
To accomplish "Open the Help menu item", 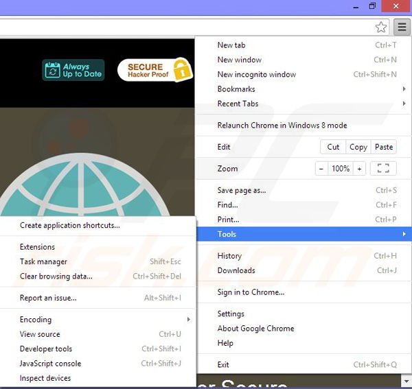I will (x=304, y=343).
